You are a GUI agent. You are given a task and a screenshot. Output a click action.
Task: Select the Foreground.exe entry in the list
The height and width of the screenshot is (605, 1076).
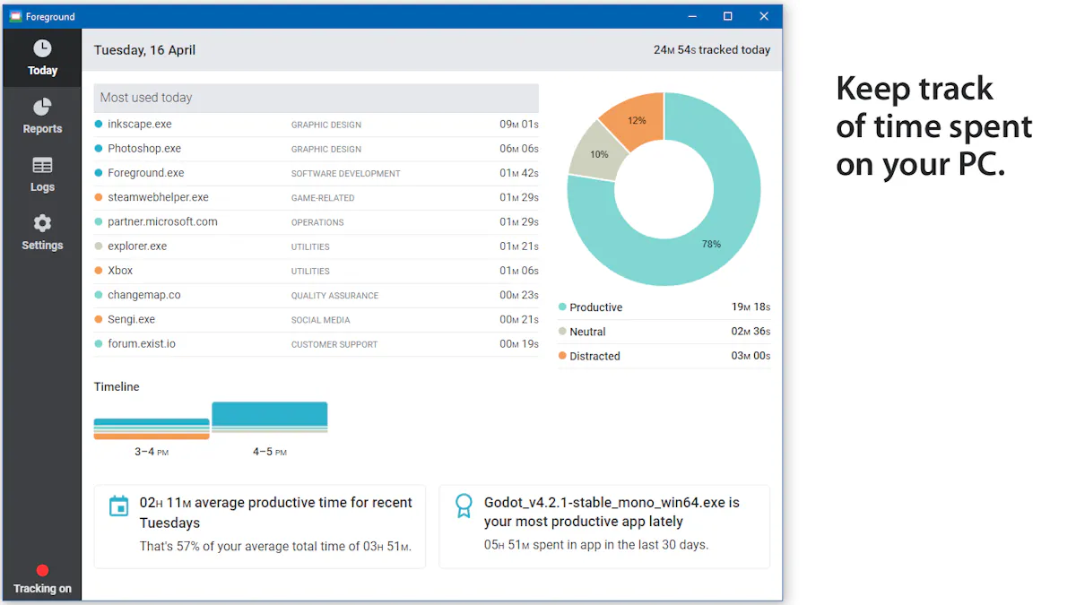(x=317, y=173)
